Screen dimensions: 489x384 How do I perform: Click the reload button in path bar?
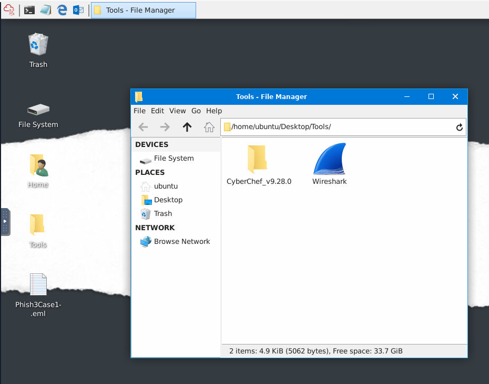pyautogui.click(x=459, y=127)
